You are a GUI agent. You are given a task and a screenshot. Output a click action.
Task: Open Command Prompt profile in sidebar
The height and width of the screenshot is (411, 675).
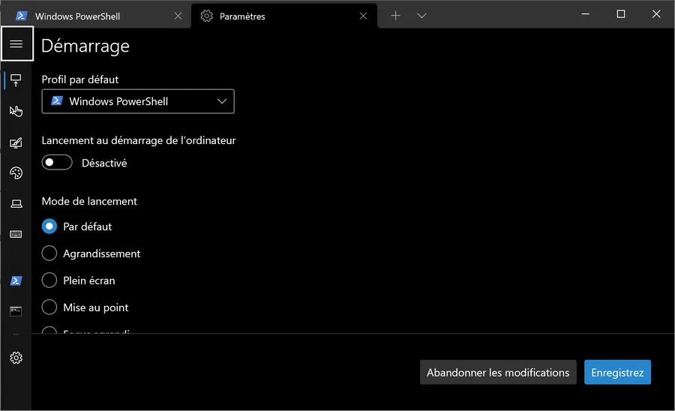(x=16, y=311)
